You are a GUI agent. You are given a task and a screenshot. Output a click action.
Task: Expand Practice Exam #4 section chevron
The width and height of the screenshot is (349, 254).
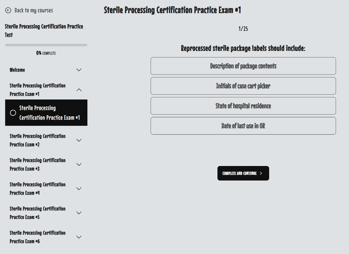(x=79, y=188)
